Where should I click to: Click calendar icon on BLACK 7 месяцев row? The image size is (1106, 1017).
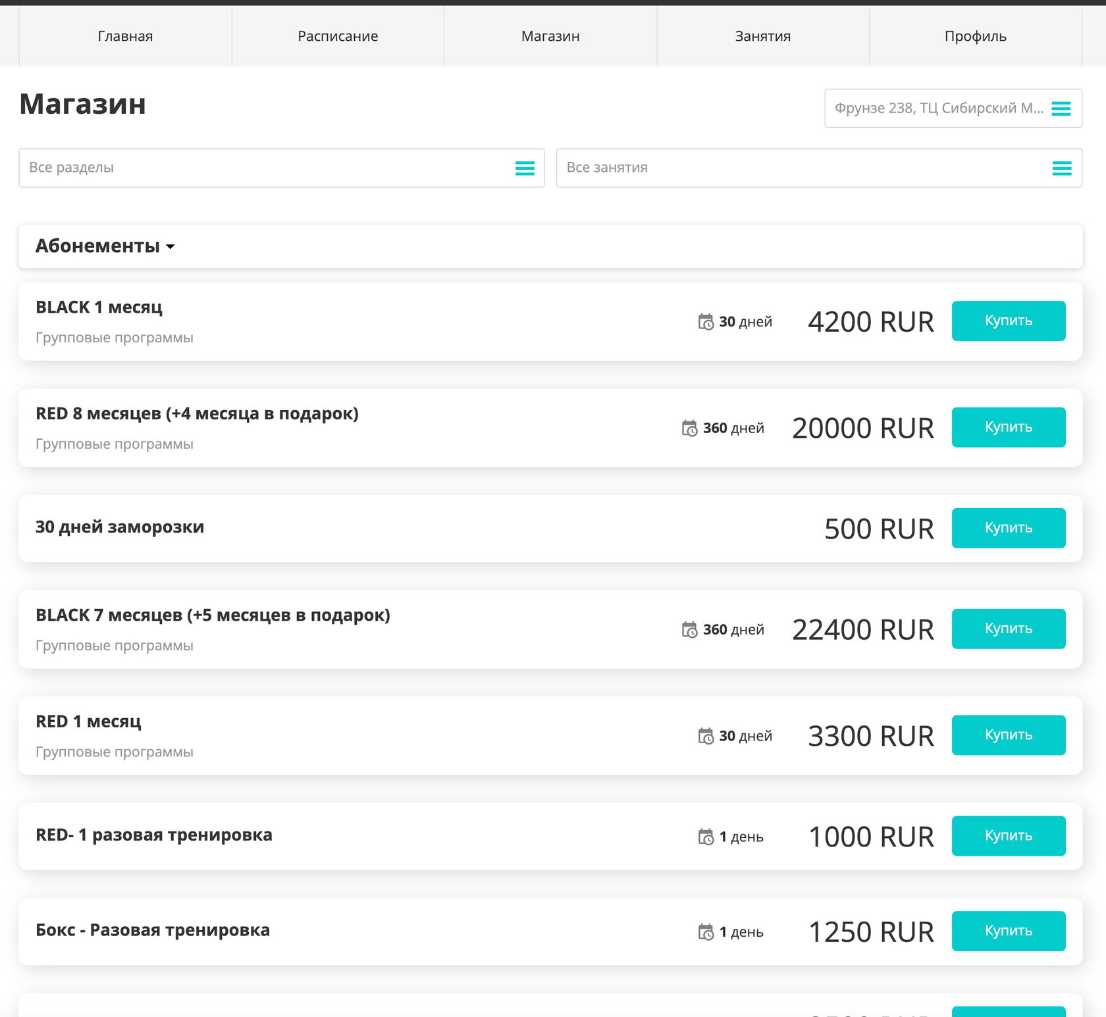[x=689, y=630]
